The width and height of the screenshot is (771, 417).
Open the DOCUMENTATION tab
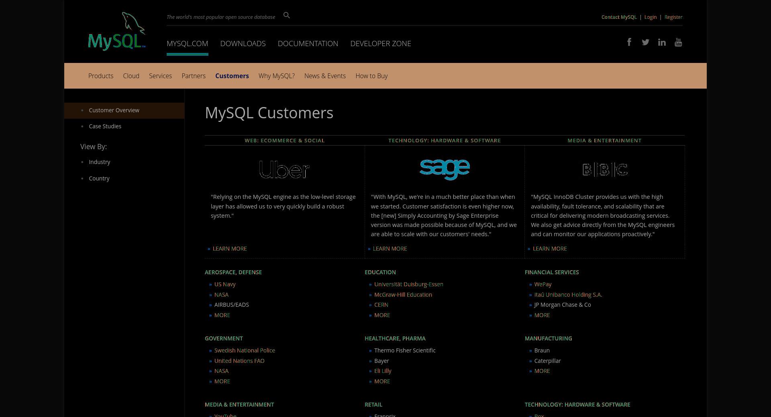click(308, 43)
